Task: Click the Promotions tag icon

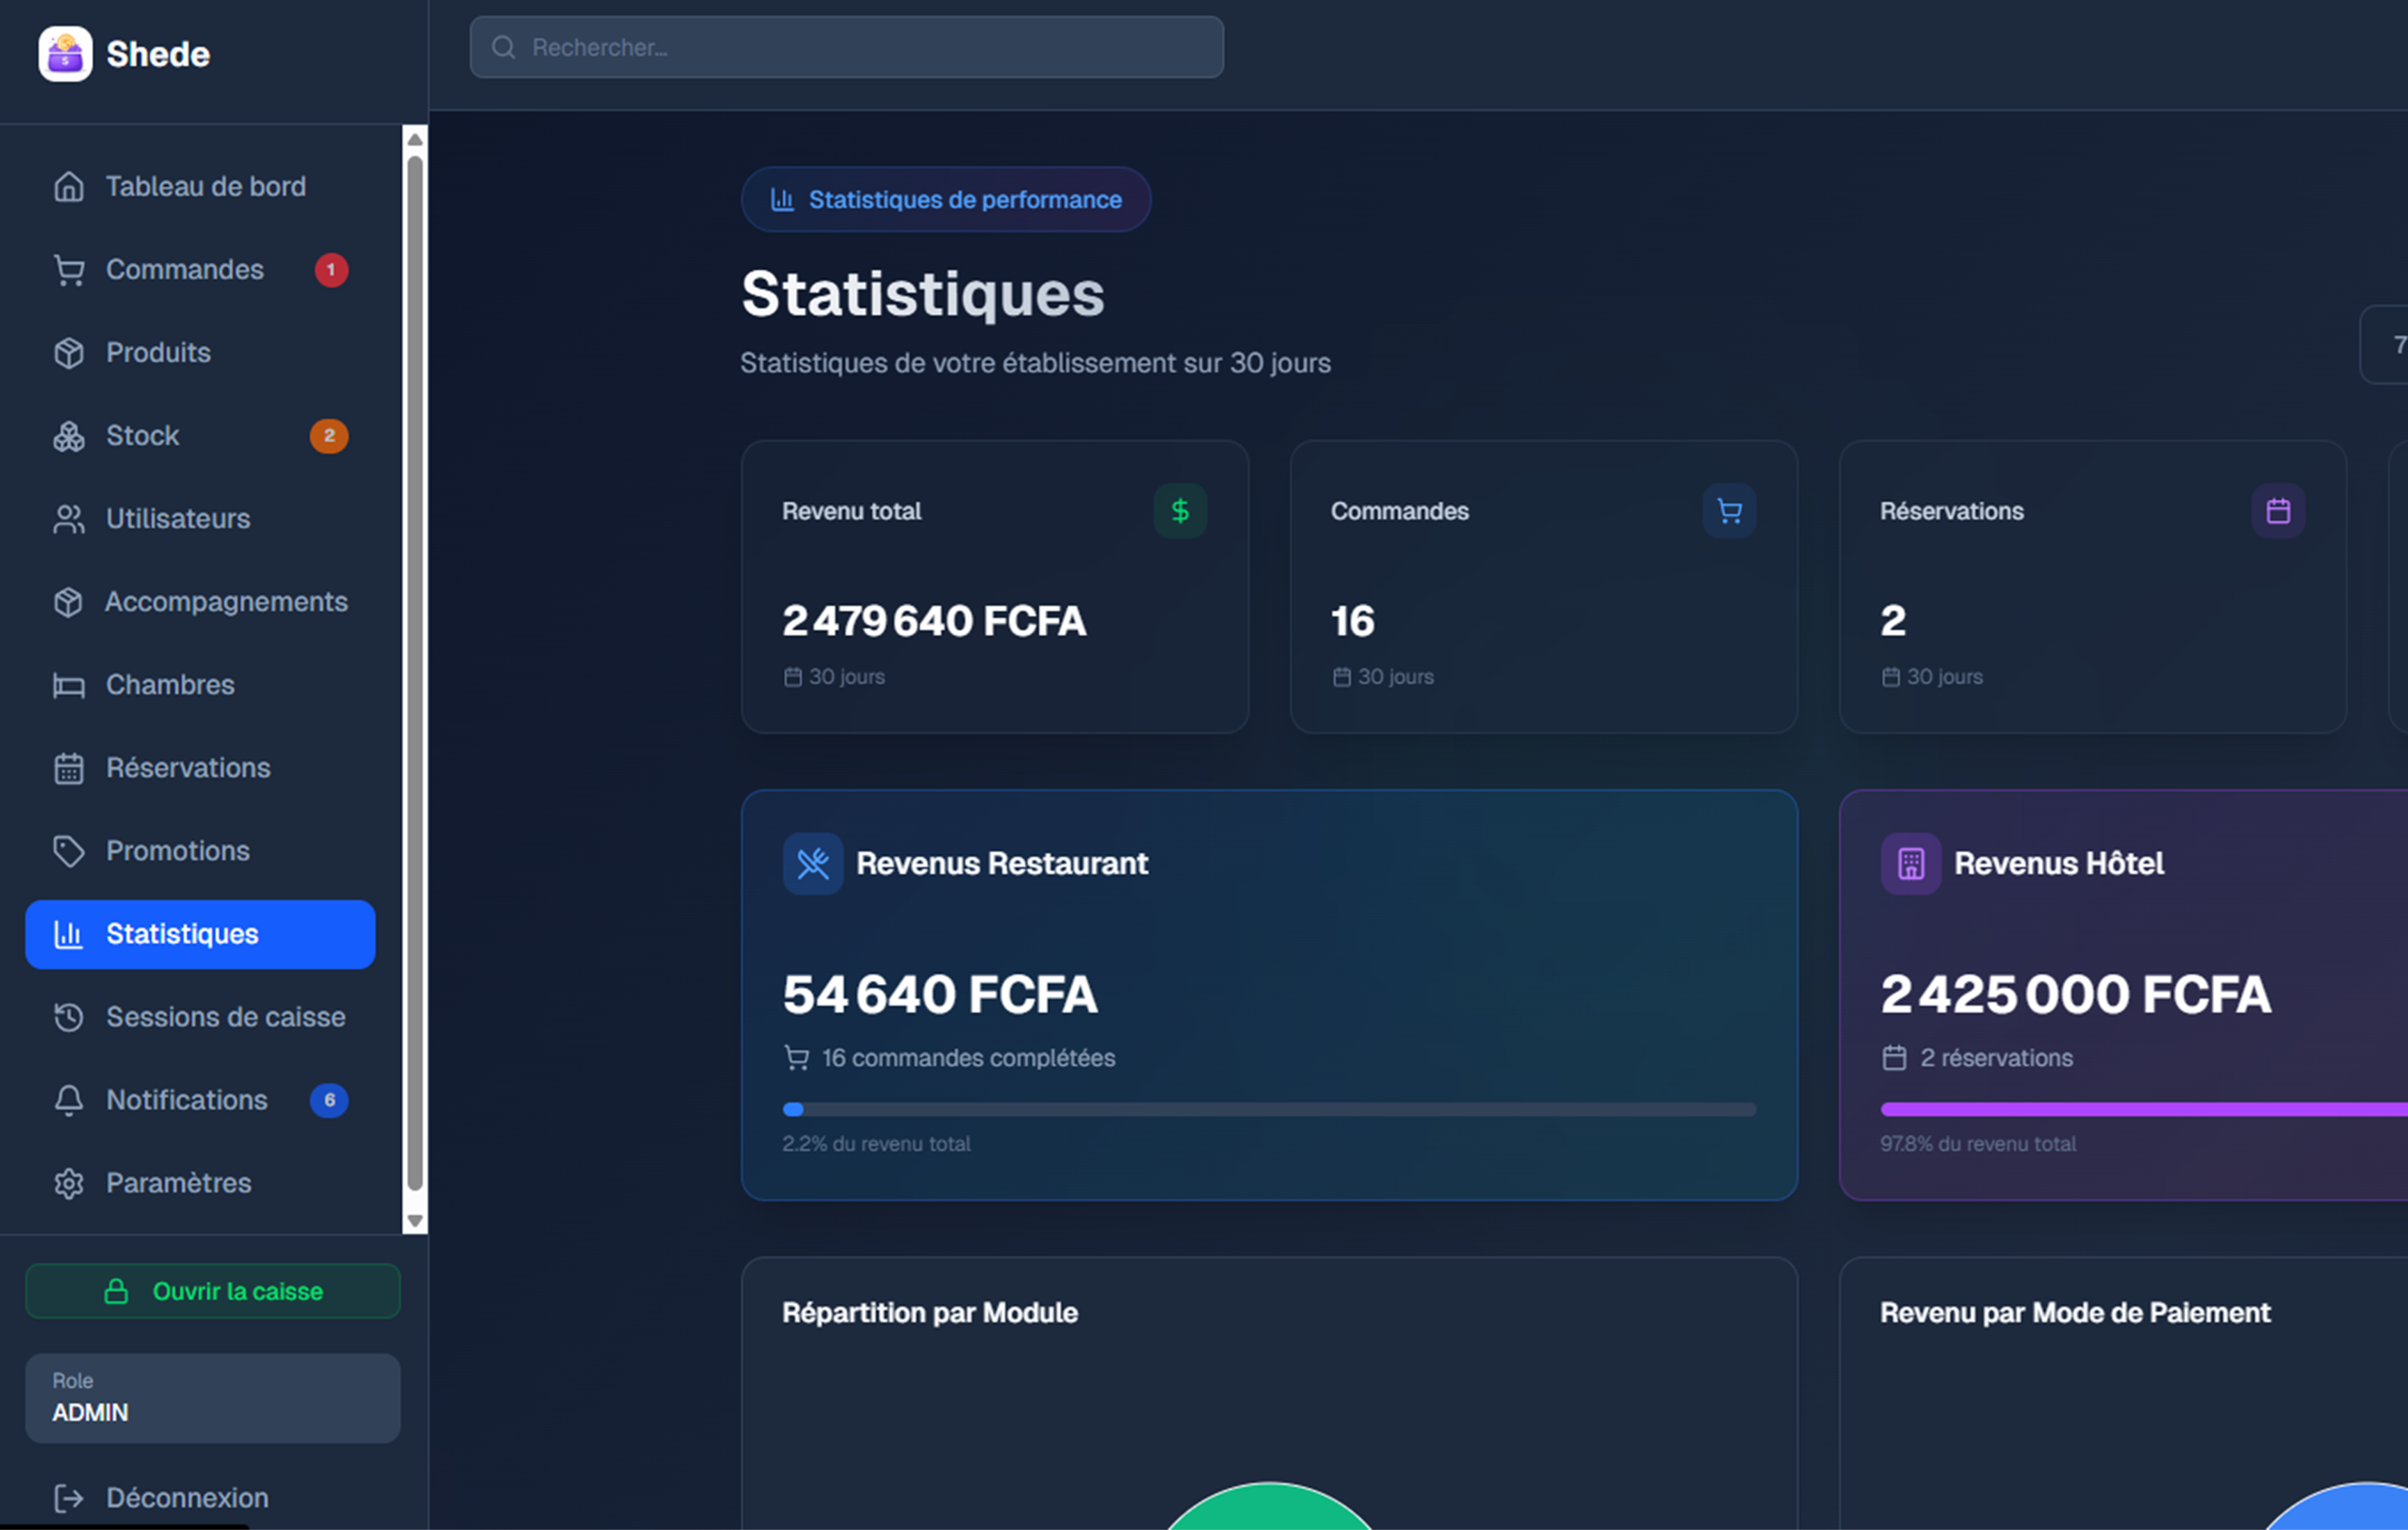Action: coord(68,850)
